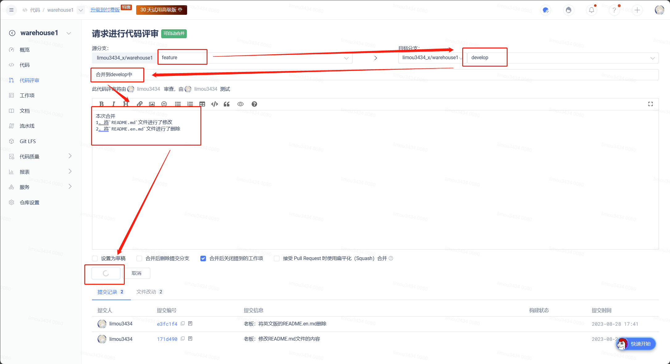Check 合并后删除提交分支 option
The height and width of the screenshot is (364, 670).
pyautogui.click(x=140, y=259)
